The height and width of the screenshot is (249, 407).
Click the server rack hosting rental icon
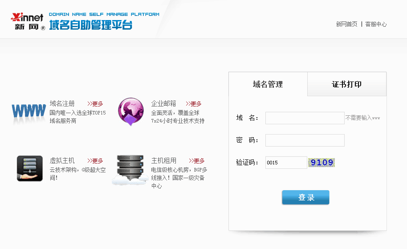tap(130, 169)
